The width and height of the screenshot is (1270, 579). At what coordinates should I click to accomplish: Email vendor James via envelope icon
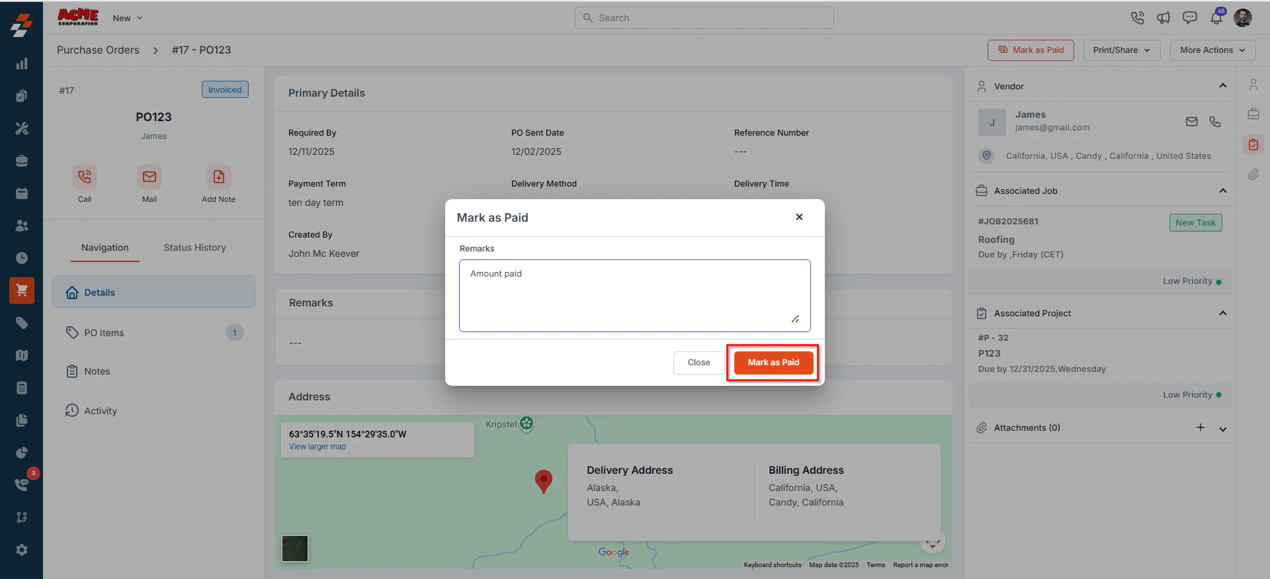point(1192,122)
